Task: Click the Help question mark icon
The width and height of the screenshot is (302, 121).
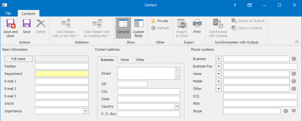Action: click(x=235, y=5)
